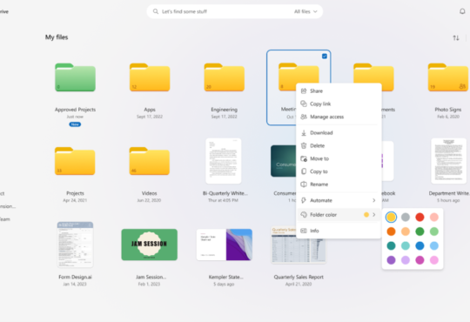Open the notifications bell
The image size is (470, 322).
coord(462,11)
